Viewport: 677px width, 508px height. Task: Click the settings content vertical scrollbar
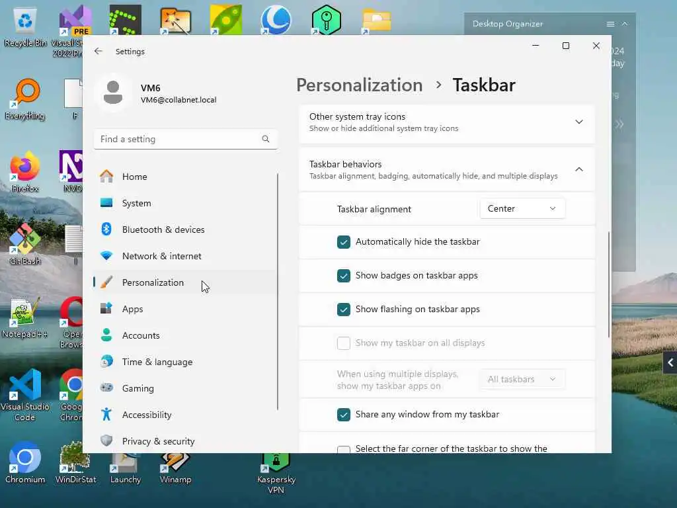tap(609, 285)
